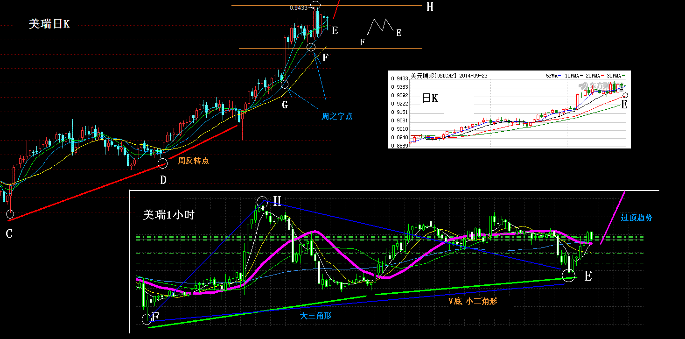Image resolution: width=685 pixels, height=339 pixels.
Task: Select 0.9151 on the inset price axis
Action: tap(400, 113)
